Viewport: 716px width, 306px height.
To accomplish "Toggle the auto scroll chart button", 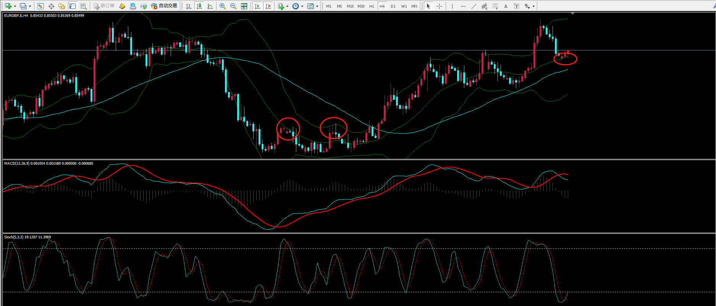I will (x=257, y=6).
